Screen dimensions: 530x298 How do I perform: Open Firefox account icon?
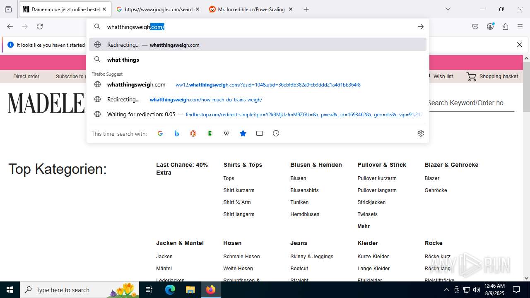[x=490, y=26]
